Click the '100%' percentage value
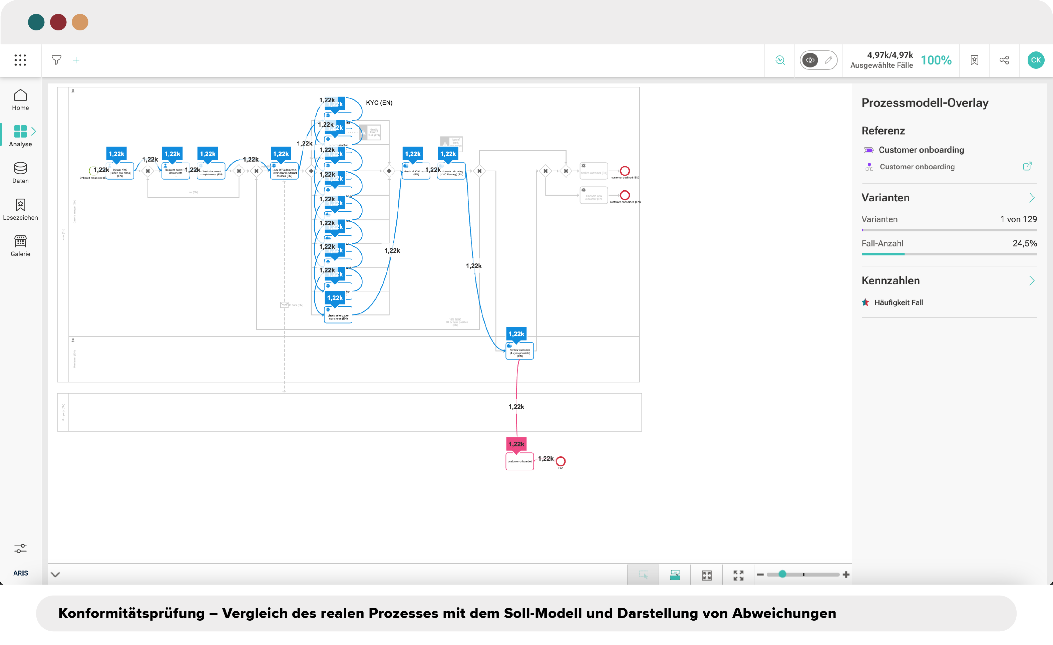This screenshot has height=645, width=1053. (936, 60)
